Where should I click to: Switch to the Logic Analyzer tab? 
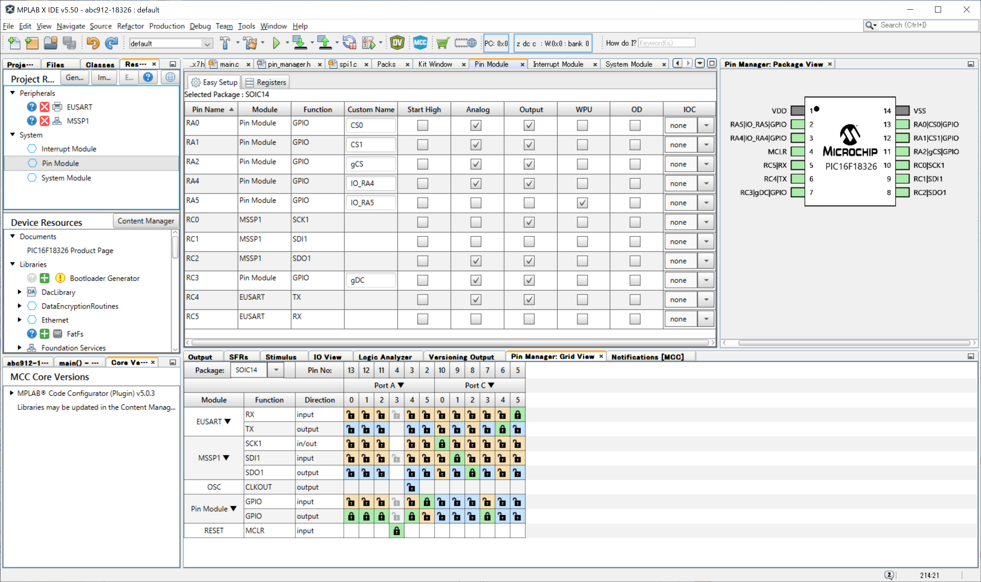click(x=385, y=357)
